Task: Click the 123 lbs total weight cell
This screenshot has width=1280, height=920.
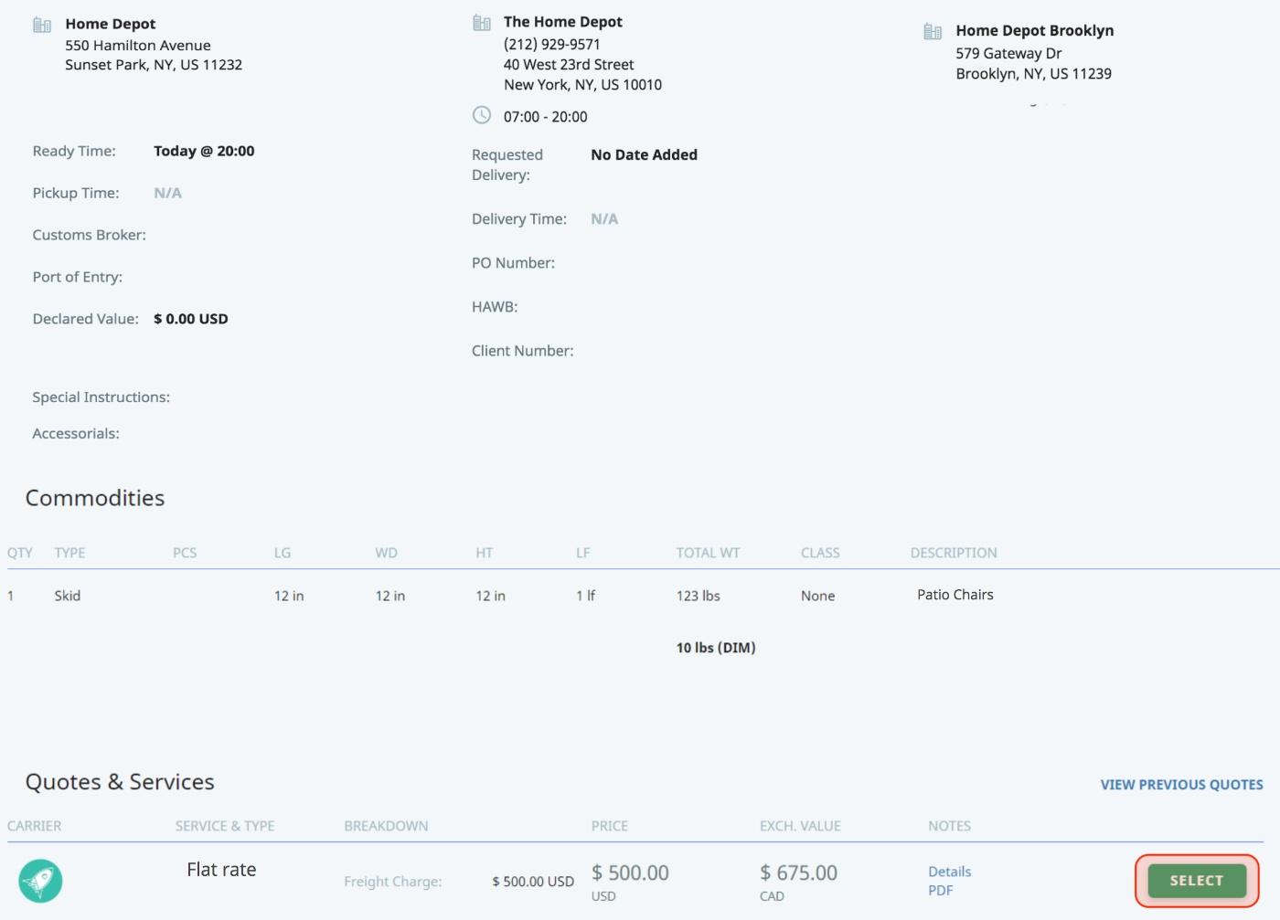Action: (699, 596)
